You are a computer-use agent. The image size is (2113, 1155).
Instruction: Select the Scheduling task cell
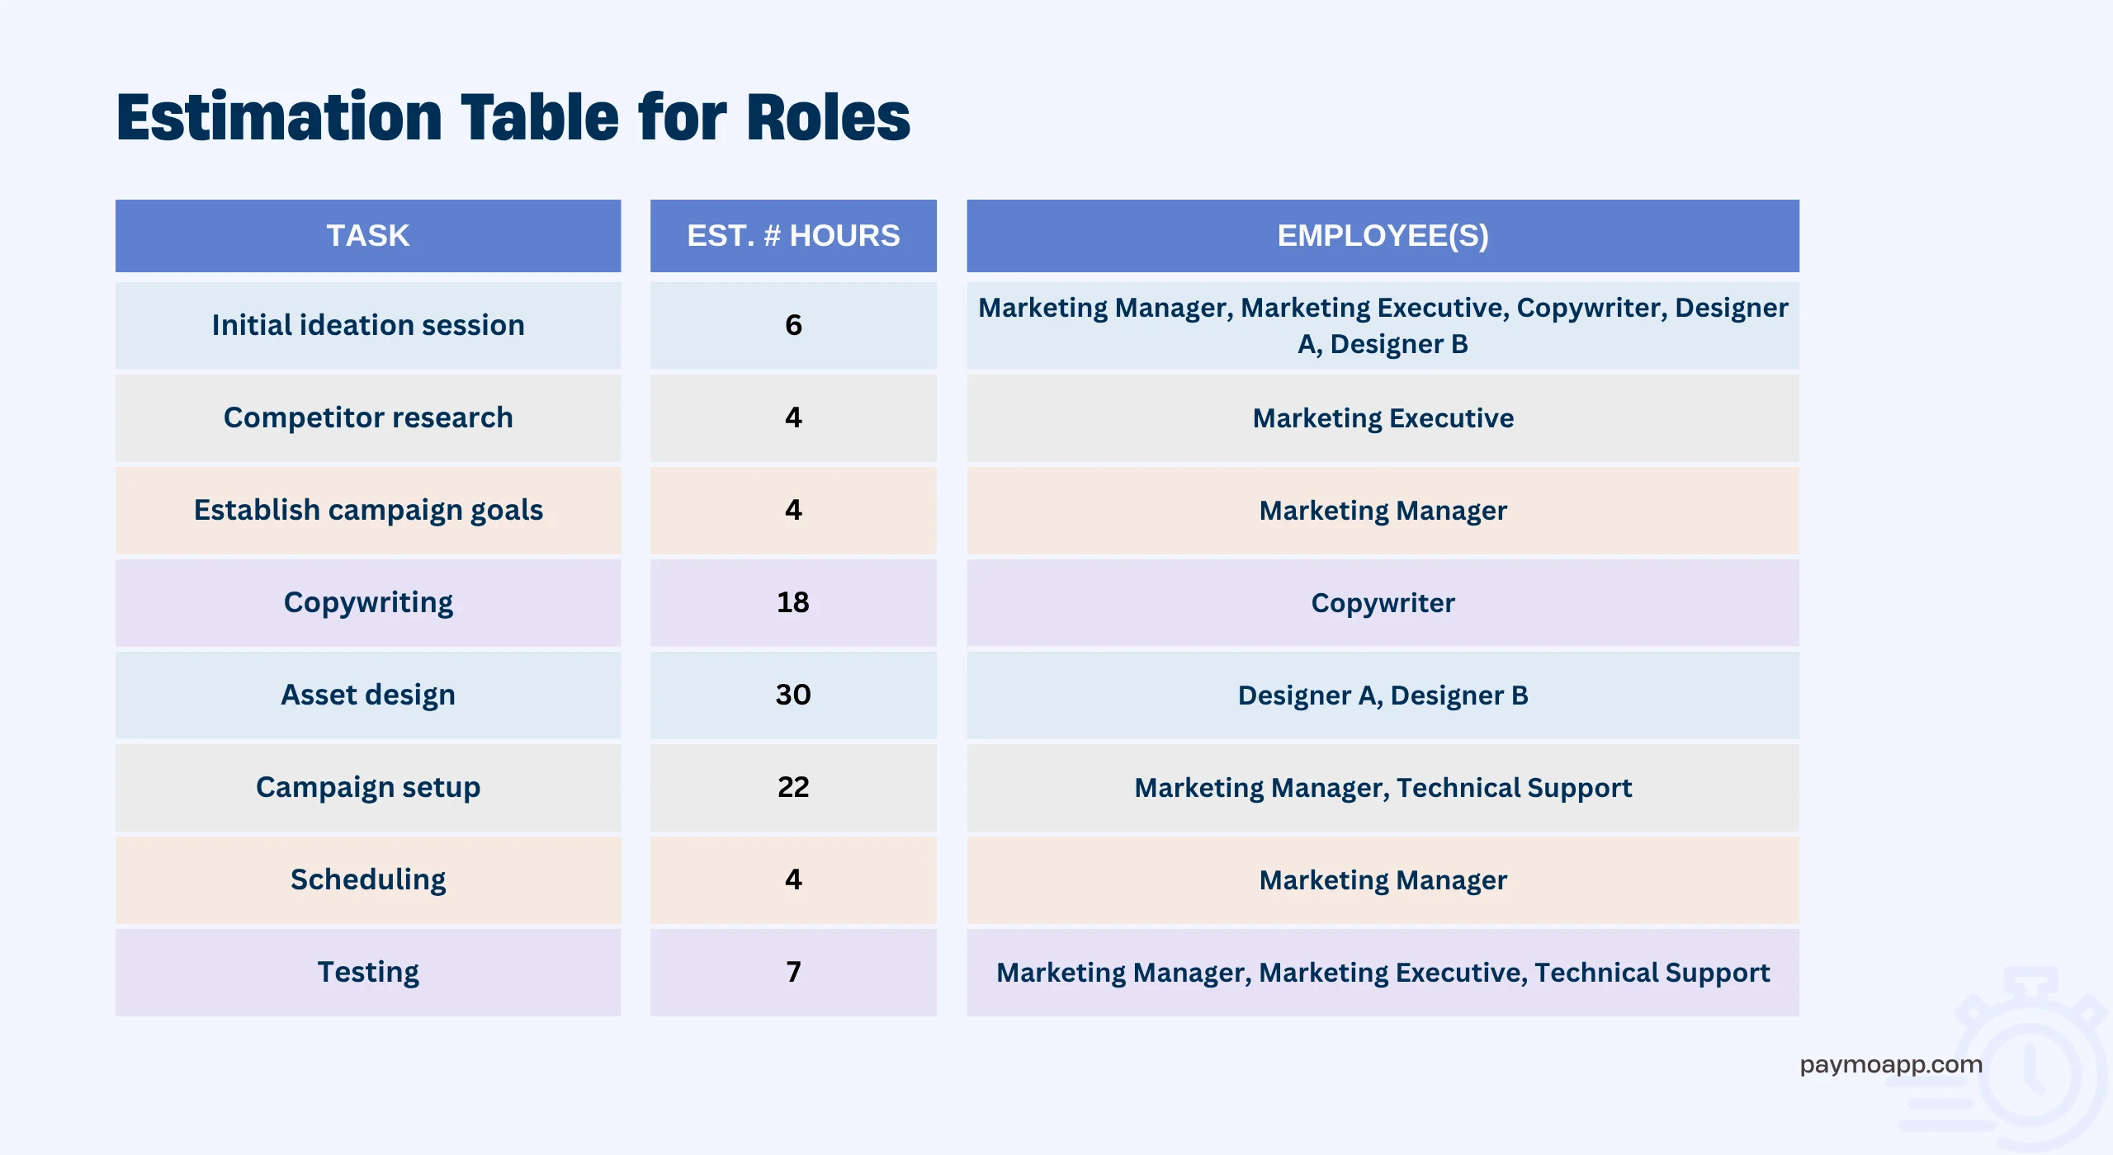[x=368, y=879]
